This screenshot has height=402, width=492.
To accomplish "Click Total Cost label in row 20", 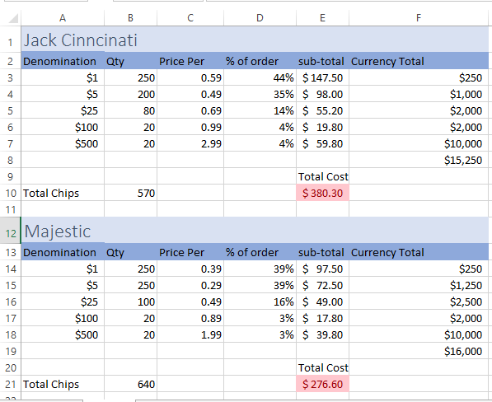I will coord(322,367).
